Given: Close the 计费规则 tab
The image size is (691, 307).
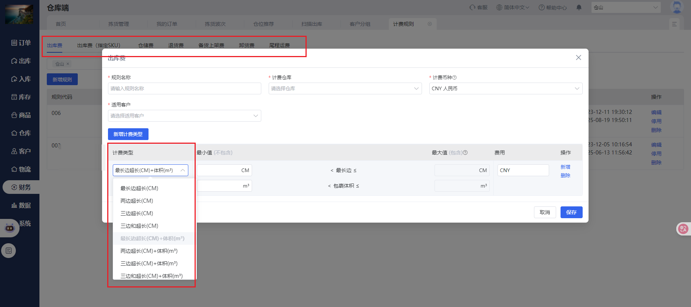Looking at the screenshot, I should pos(430,24).
